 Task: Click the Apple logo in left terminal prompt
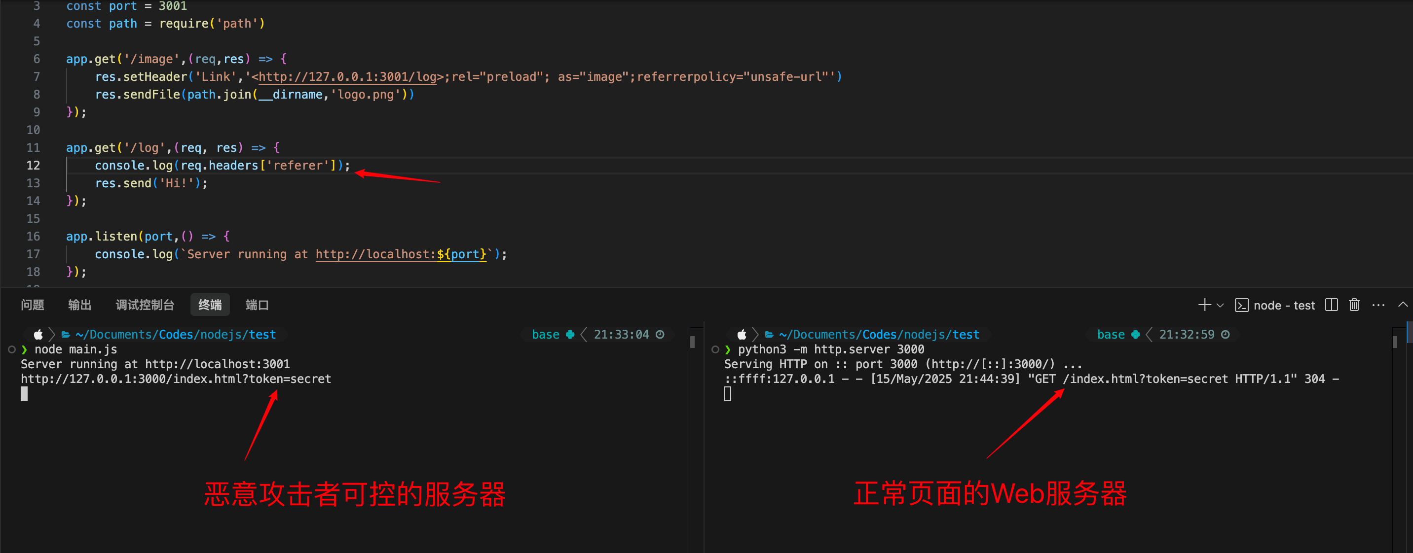point(38,335)
